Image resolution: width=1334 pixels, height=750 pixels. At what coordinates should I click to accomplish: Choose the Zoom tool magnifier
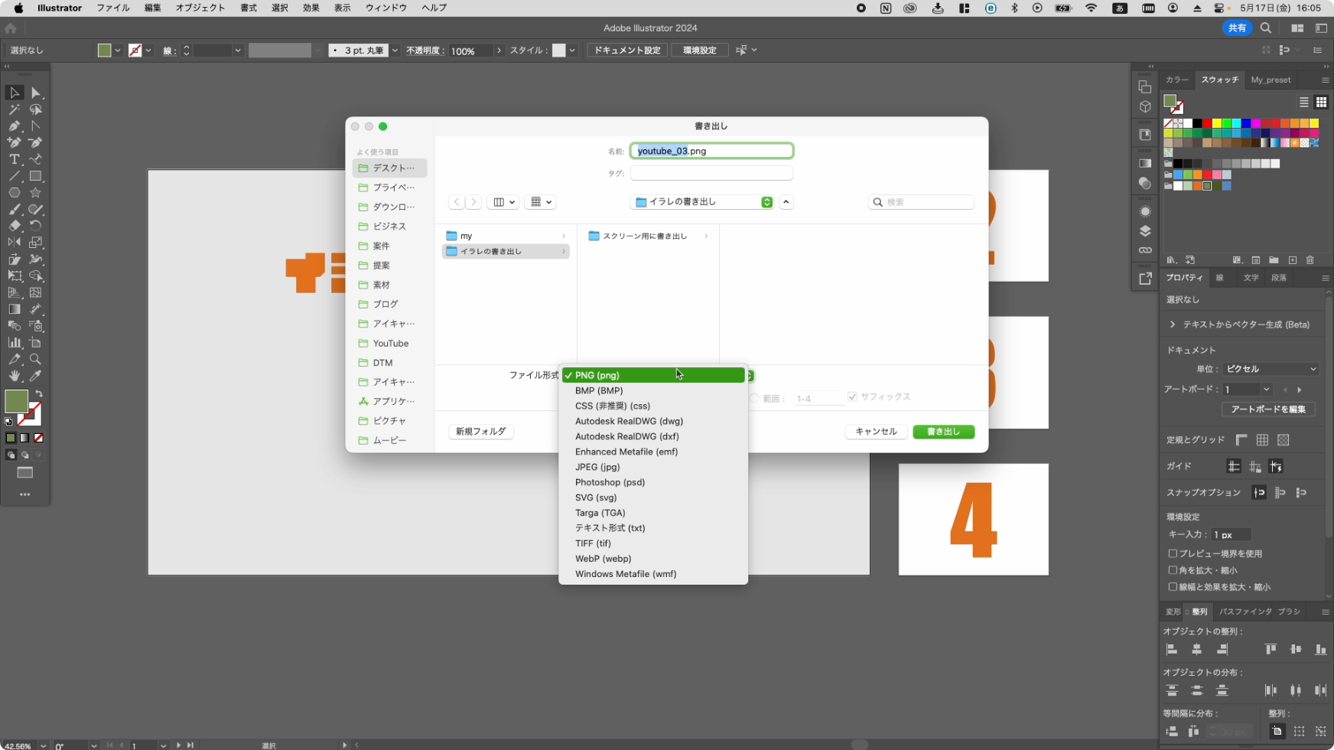35,359
